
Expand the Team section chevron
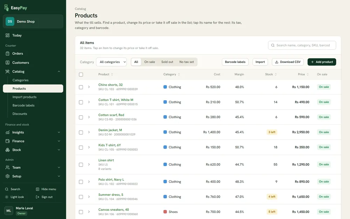(59, 167)
